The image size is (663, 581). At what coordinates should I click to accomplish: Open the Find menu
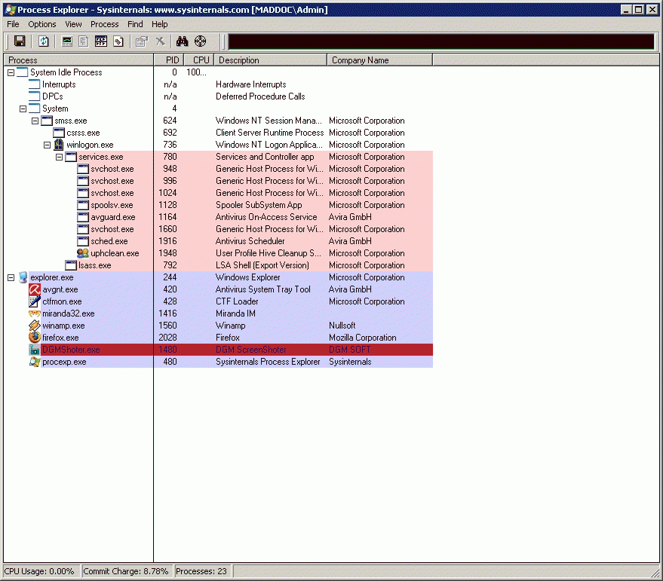pyautogui.click(x=135, y=24)
